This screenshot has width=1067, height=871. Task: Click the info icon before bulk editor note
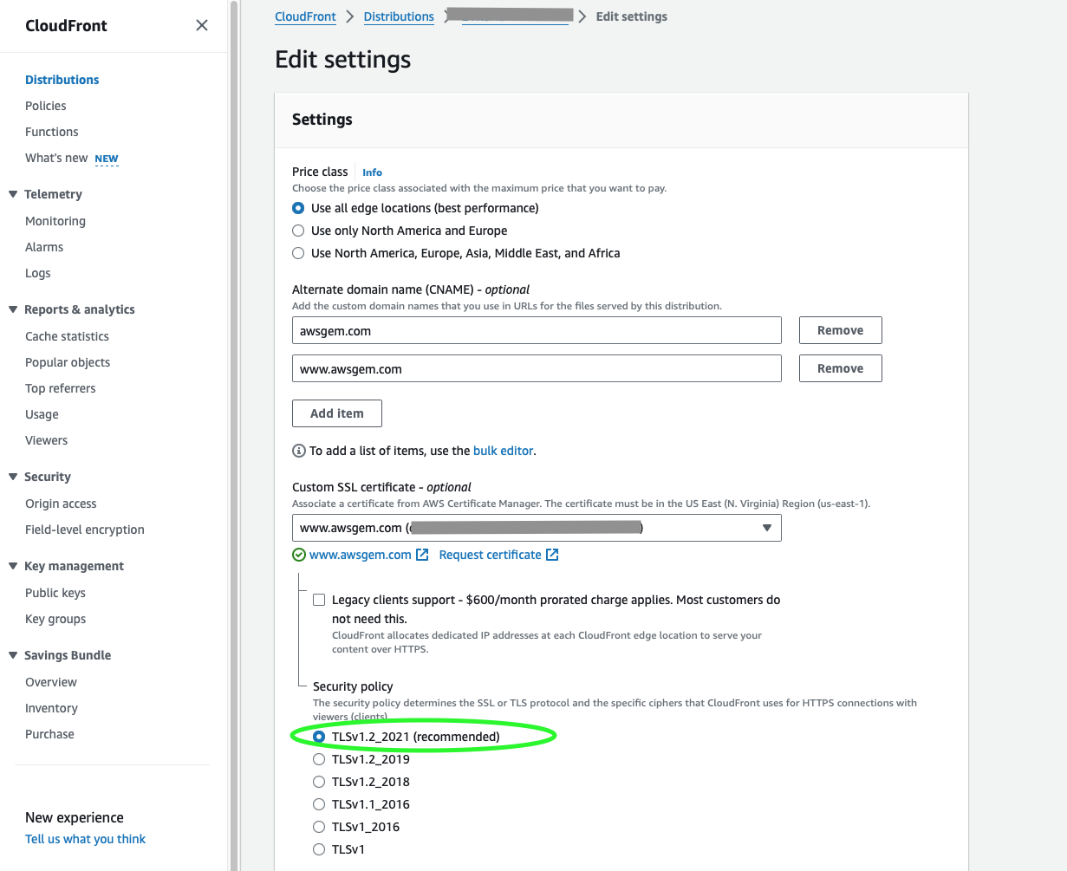click(x=299, y=451)
